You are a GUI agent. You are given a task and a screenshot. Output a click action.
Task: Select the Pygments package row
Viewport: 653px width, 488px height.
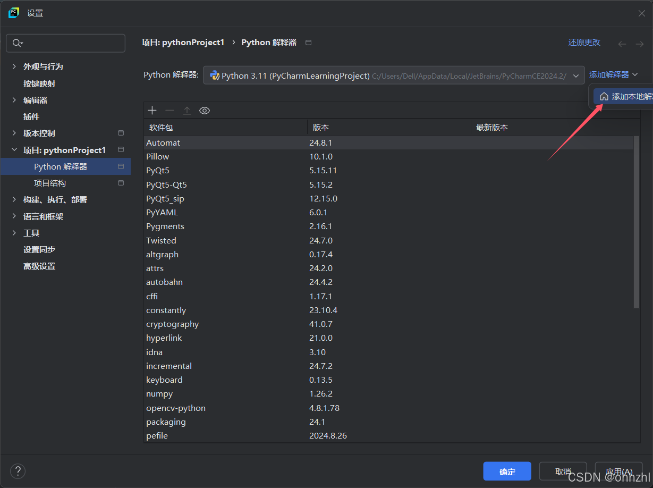coord(388,226)
